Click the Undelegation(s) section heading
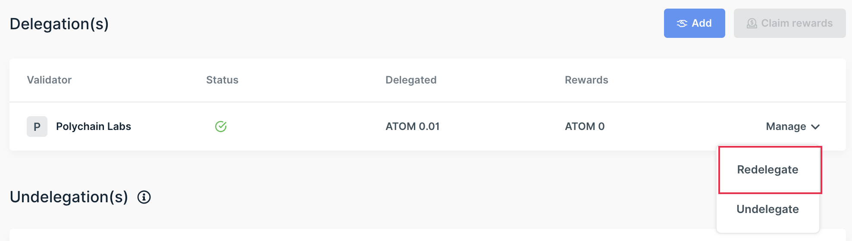852x241 pixels. point(69,197)
